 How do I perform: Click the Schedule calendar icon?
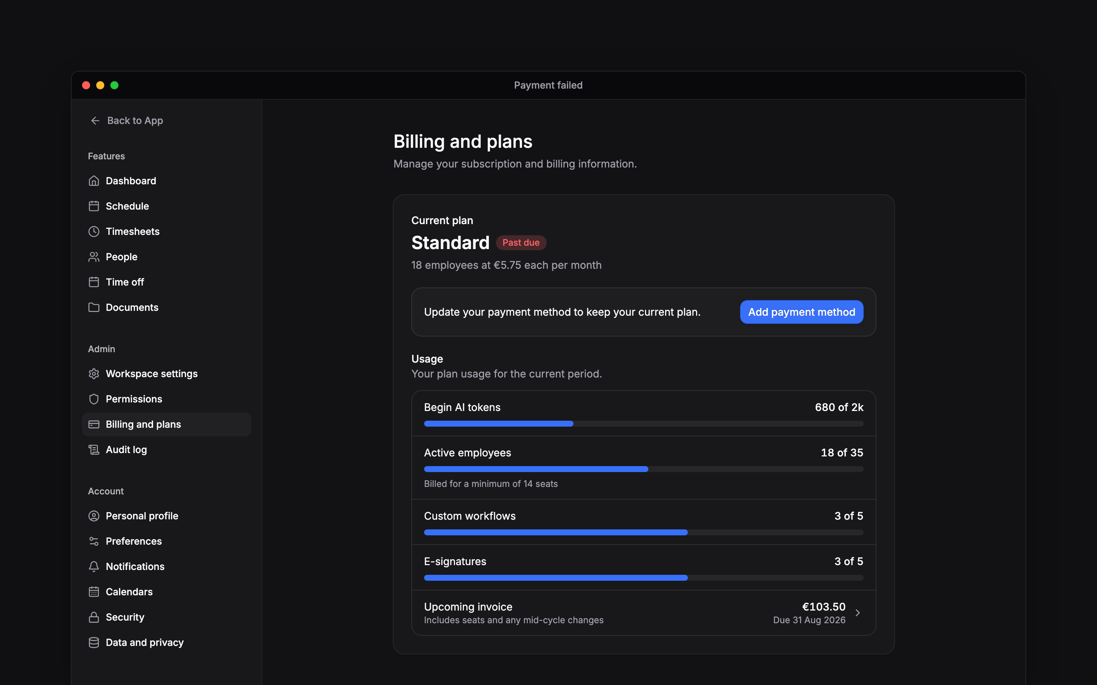click(x=94, y=206)
